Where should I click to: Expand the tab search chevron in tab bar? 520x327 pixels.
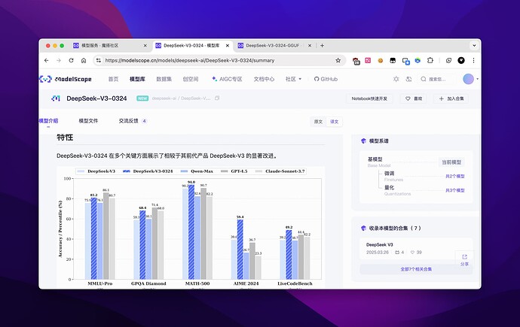[x=474, y=46]
